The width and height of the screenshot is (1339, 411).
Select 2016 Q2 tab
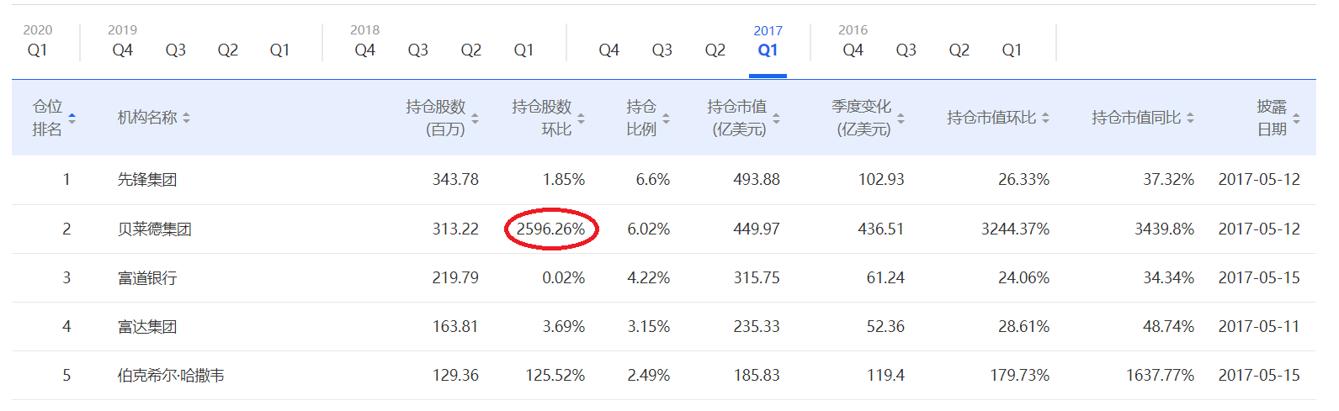[x=959, y=50]
